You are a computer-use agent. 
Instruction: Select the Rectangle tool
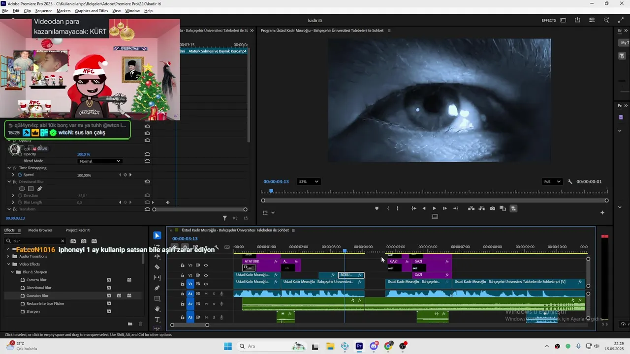pyautogui.click(x=157, y=298)
